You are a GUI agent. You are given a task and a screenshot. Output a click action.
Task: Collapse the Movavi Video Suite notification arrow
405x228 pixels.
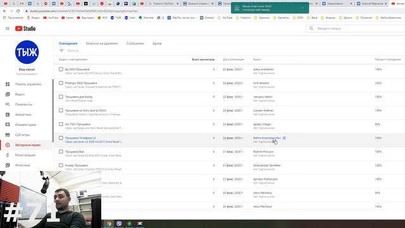point(302,8)
